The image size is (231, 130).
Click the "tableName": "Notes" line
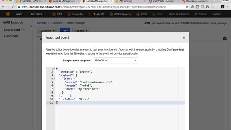[74, 99]
